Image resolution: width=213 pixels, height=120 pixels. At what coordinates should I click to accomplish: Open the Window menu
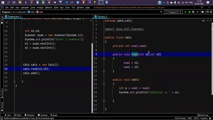pos(80,7)
